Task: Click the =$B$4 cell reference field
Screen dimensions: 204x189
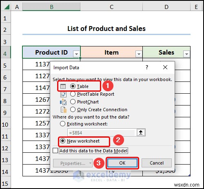Action: [102, 132]
